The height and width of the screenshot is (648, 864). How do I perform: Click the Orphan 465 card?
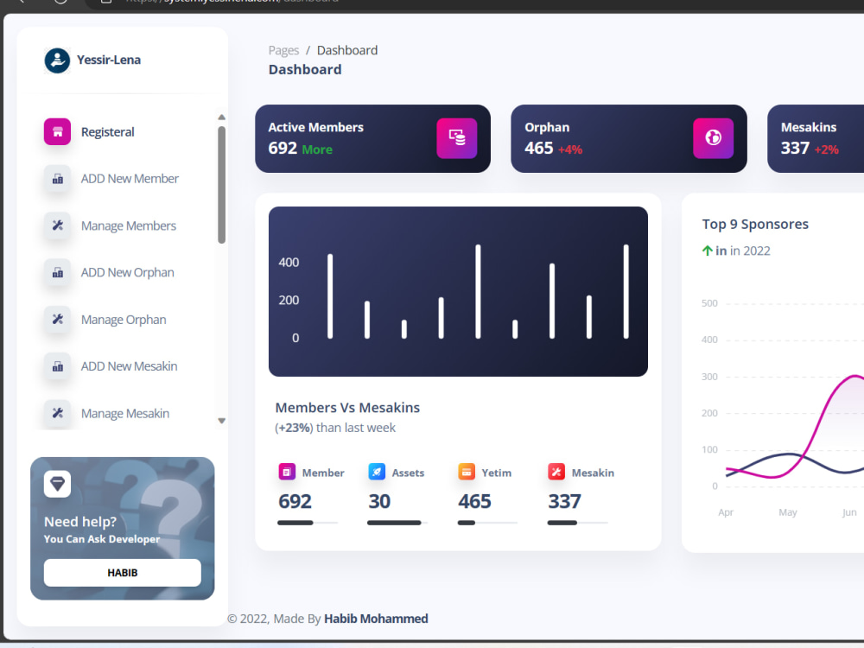pos(629,138)
